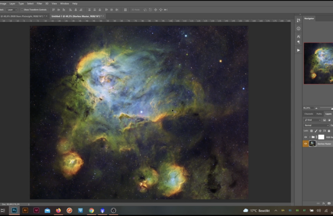Open the Window menu

64,4
